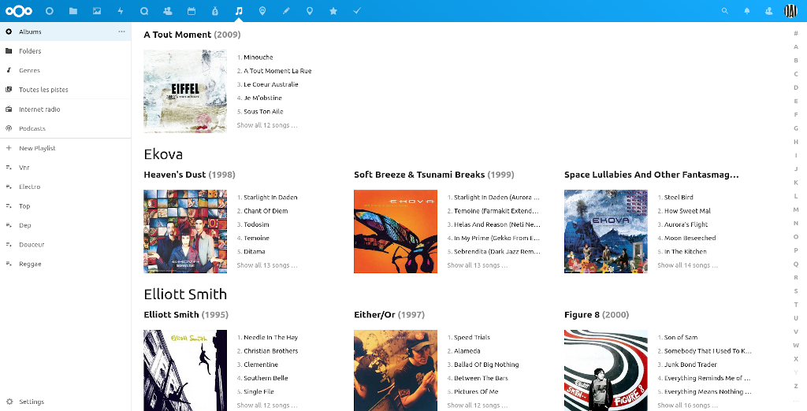Image resolution: width=807 pixels, height=411 pixels.
Task: Click the Figure 8 album cover
Action: (x=606, y=370)
